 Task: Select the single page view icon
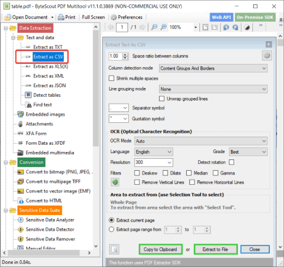205,27
